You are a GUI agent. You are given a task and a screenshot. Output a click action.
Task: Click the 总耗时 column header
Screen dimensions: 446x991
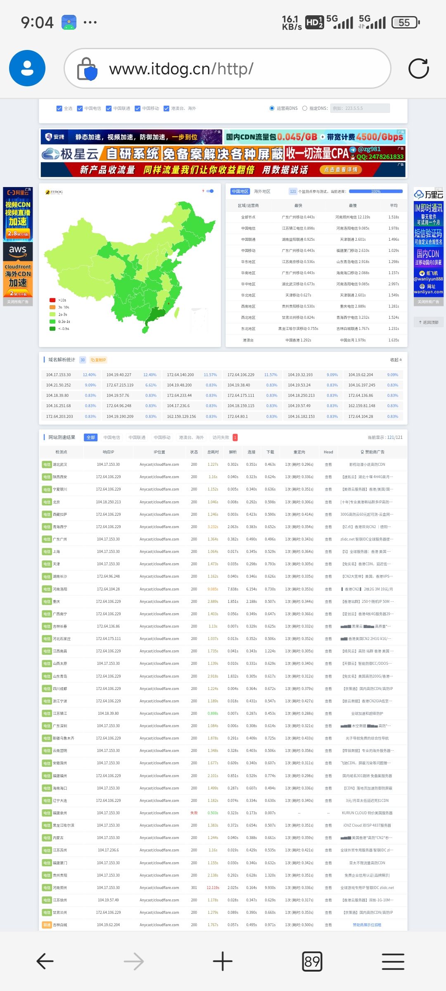coord(213,452)
